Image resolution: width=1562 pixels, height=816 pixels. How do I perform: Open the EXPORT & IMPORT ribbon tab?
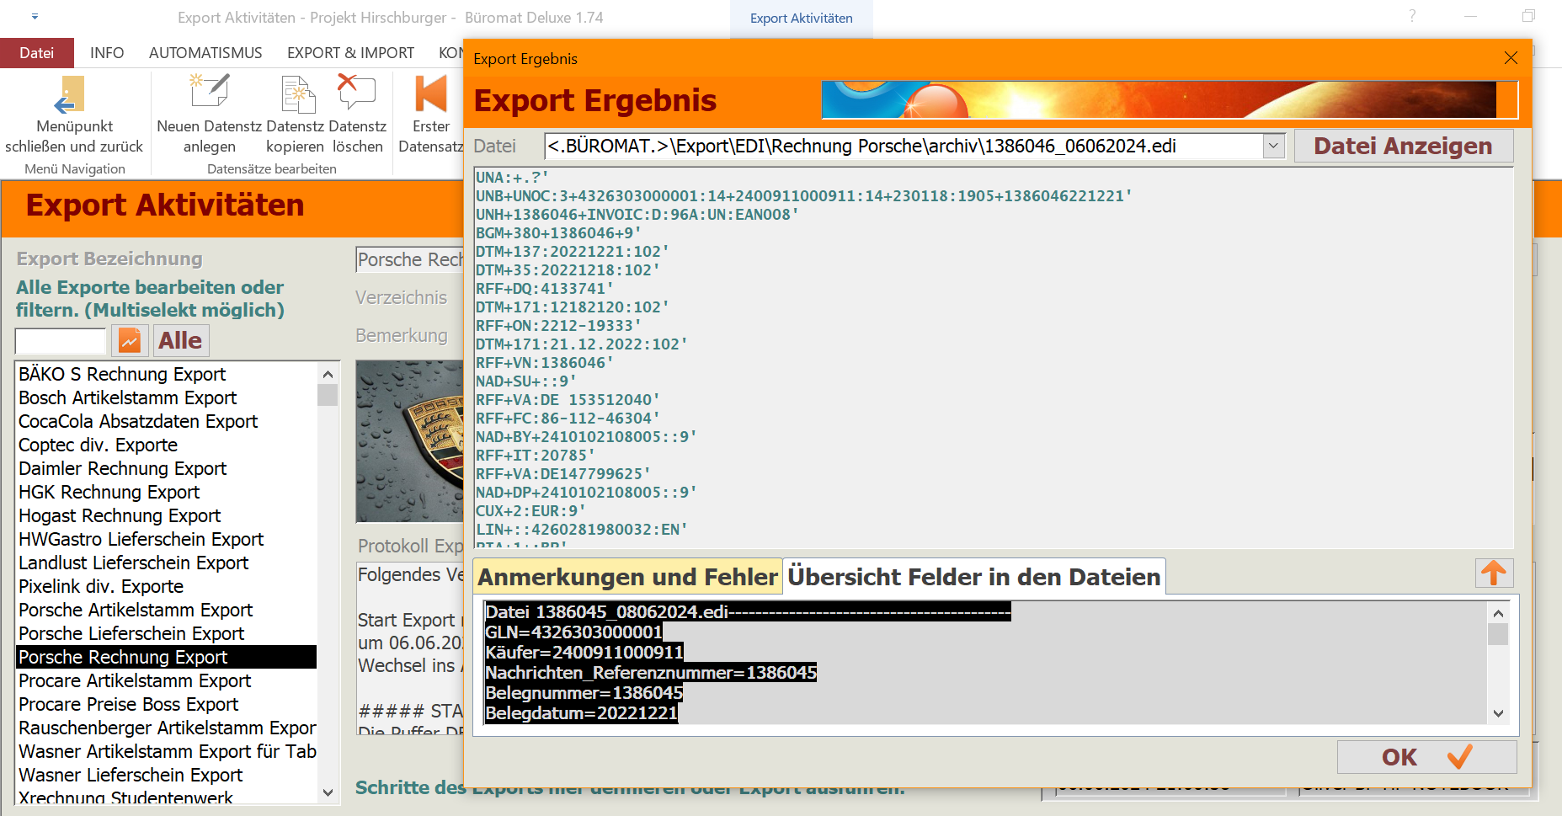point(350,53)
